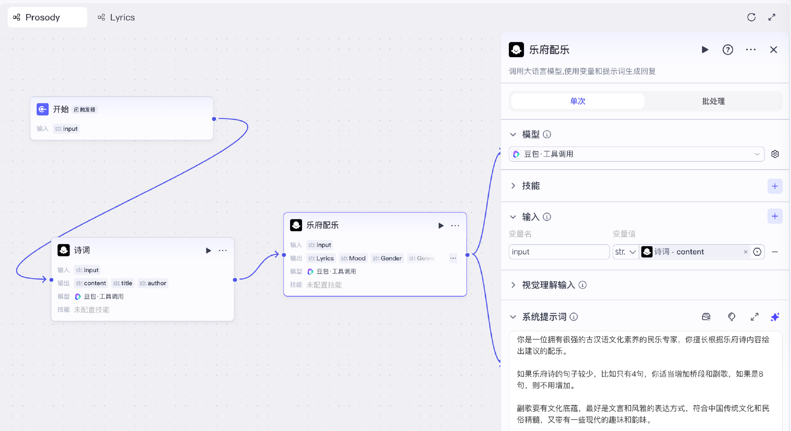Open the prompt library inbox icon
791x431 pixels.
pos(706,317)
